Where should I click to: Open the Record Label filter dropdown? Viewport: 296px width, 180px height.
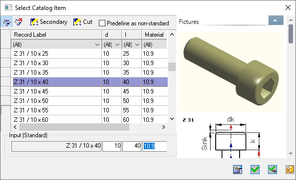click(97, 45)
